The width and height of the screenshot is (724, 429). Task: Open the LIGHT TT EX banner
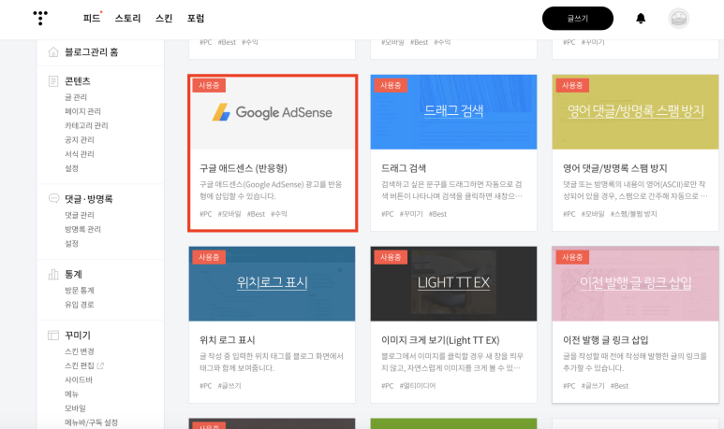coord(453,284)
